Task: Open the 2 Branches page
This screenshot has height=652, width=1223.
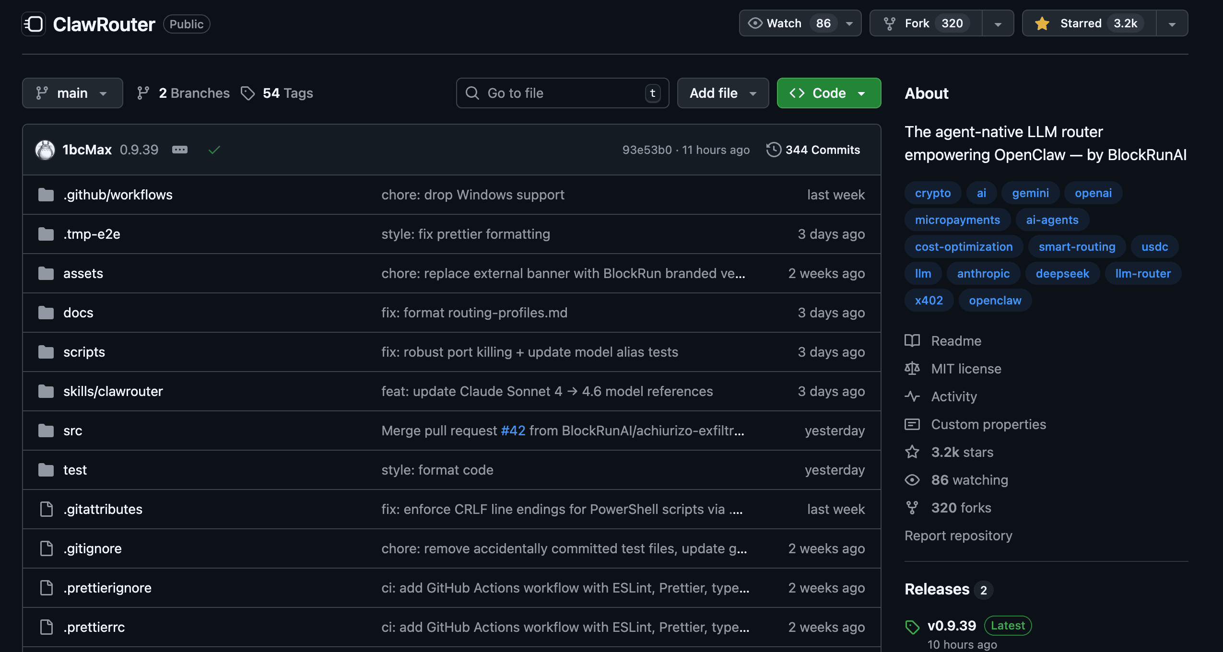Action: [x=194, y=93]
